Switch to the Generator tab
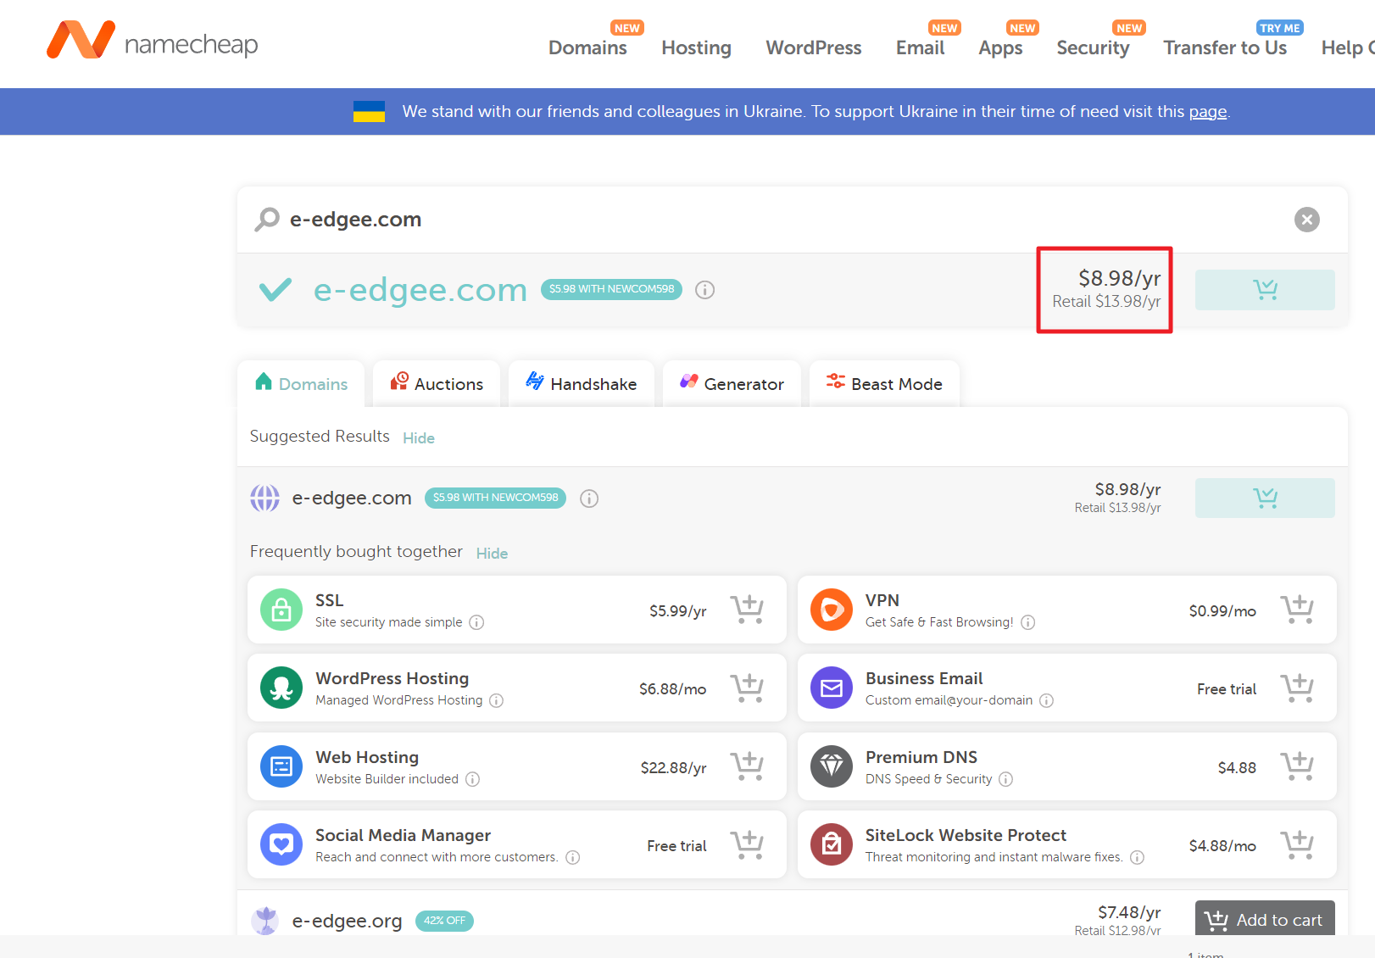This screenshot has height=958, width=1375. [x=732, y=384]
